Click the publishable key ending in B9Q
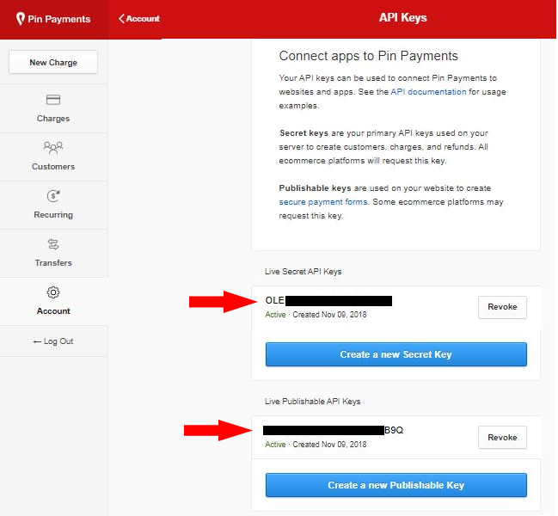This screenshot has width=558, height=516. click(333, 430)
